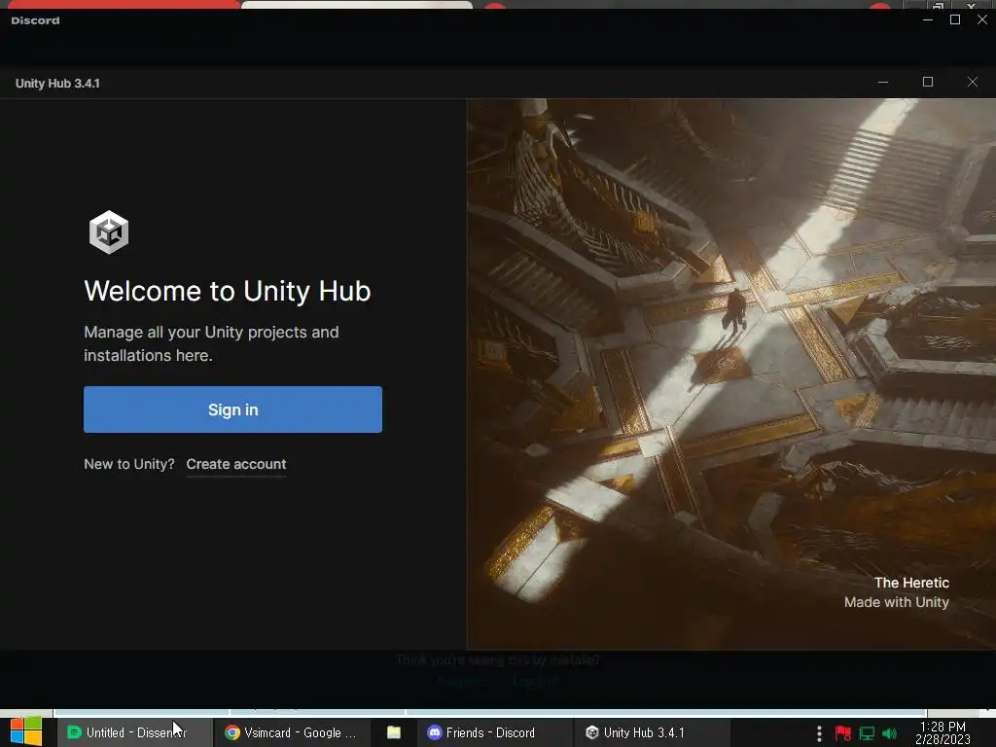Switch to Vsimcard Google Chrome taskbar item
This screenshot has width=996, height=747.
(x=293, y=732)
